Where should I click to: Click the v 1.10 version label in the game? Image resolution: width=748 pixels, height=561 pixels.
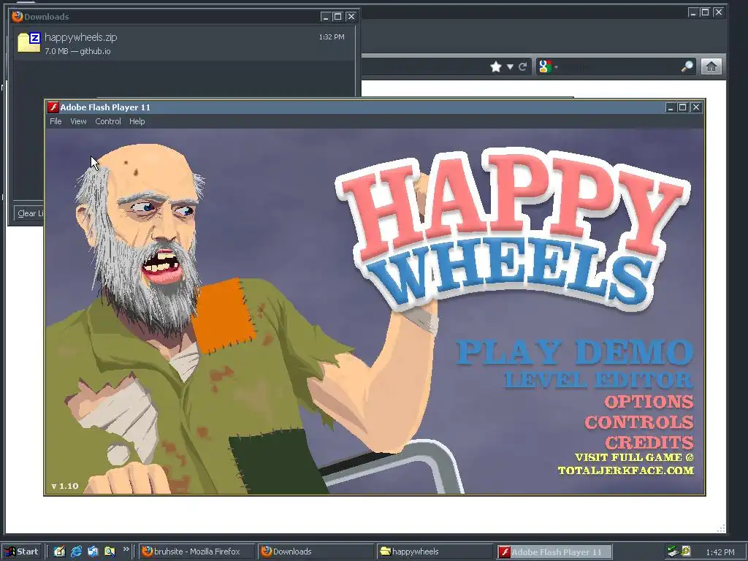click(65, 486)
